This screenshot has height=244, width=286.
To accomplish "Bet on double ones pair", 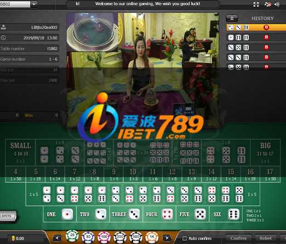I will 44,155.
